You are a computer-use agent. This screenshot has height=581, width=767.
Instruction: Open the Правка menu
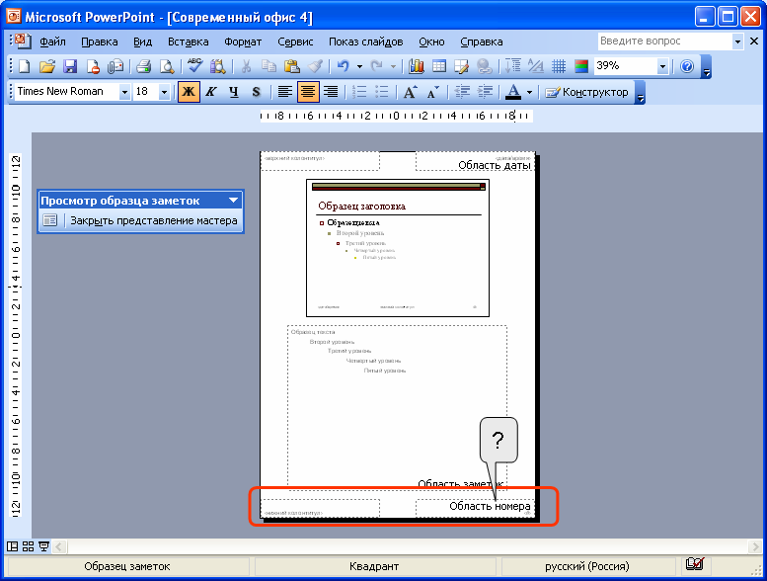100,41
